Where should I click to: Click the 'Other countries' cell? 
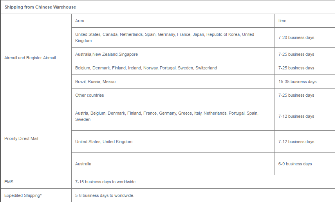(x=173, y=96)
